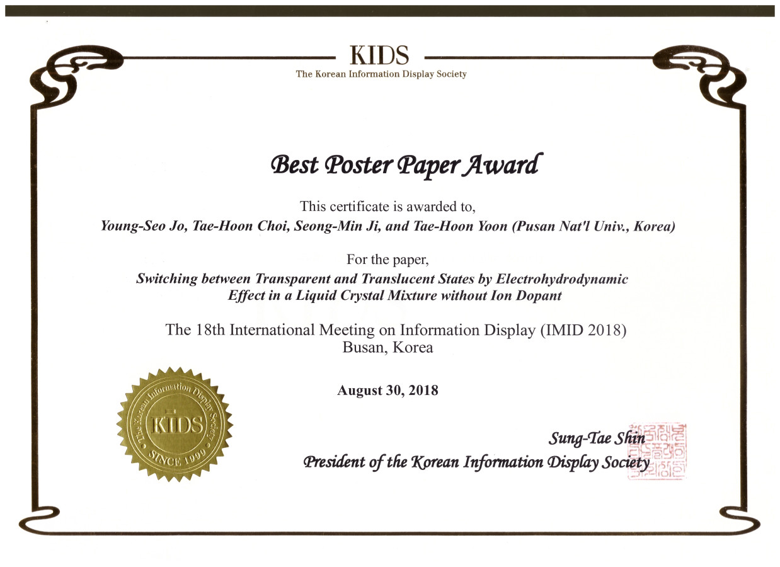Select the author names line
The image size is (780, 567).
(x=387, y=227)
